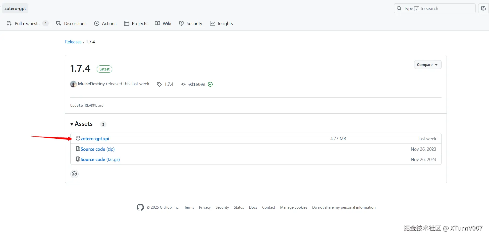This screenshot has height=238, width=489.
Task: Go back to the Releases breadcrumb
Action: pos(73,42)
